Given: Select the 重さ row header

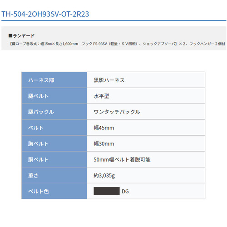Looking at the screenshot, I should click(54, 175).
